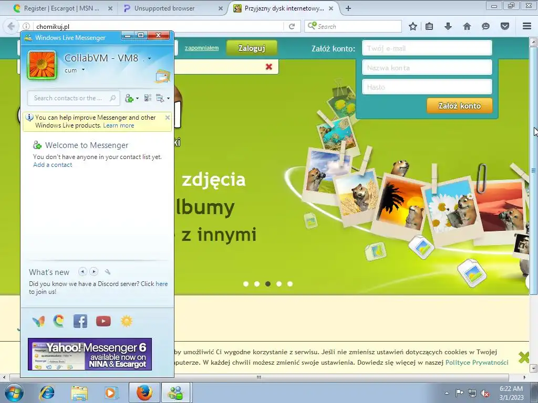The height and width of the screenshot is (403, 538).
Task: Select the Przyjazny dysk internetowy tab
Action: pos(284,8)
